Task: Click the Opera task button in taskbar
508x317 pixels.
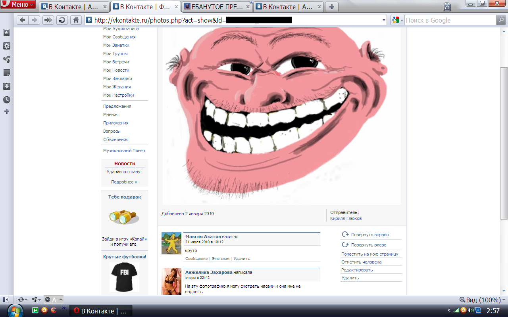Action: coord(101,311)
